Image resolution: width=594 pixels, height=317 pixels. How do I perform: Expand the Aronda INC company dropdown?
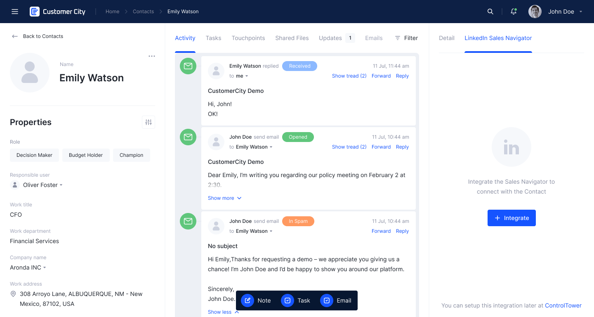[x=45, y=267]
